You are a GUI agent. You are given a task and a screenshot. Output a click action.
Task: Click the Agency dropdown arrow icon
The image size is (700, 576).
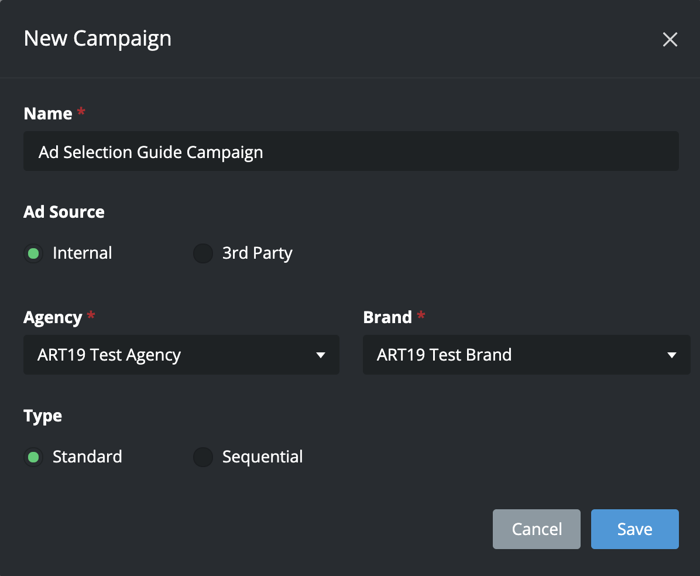click(x=320, y=355)
